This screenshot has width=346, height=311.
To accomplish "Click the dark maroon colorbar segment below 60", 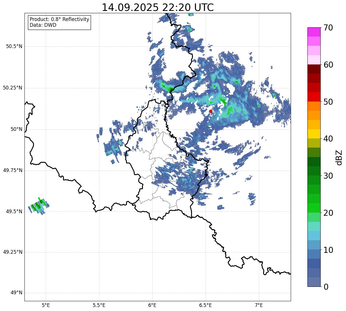I will [314, 69].
